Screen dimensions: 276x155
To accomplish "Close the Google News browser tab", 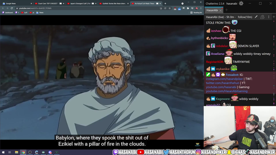I will click(x=31, y=3).
